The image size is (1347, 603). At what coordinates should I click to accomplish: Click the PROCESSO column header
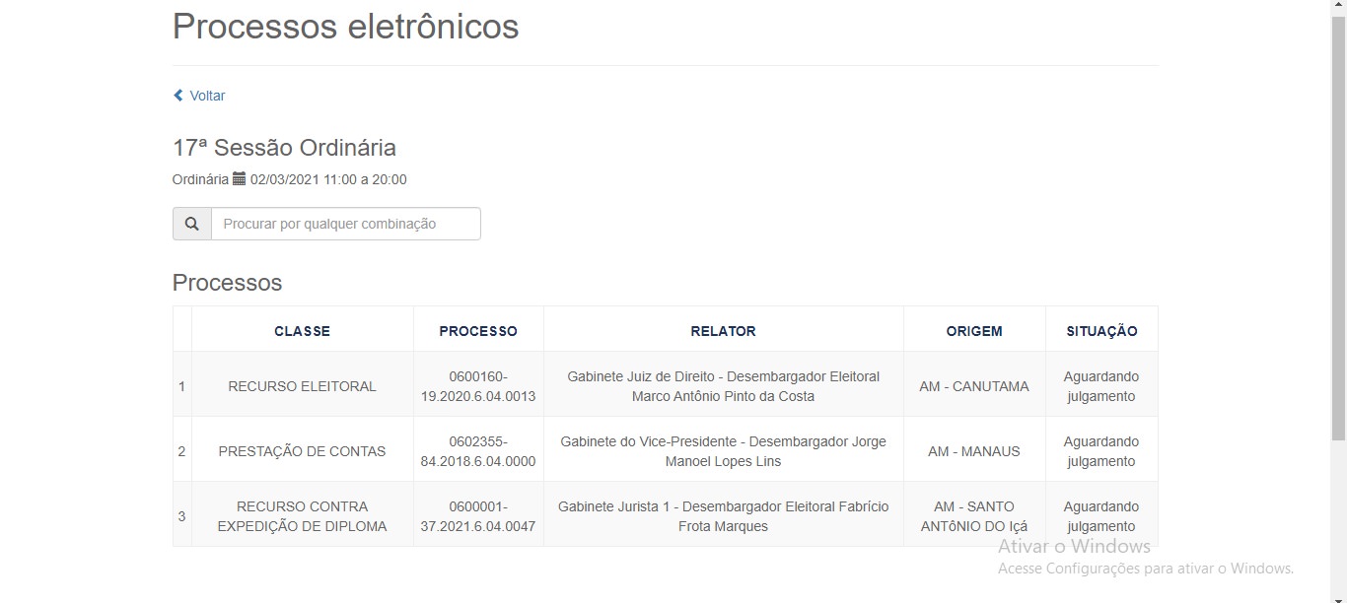(478, 331)
